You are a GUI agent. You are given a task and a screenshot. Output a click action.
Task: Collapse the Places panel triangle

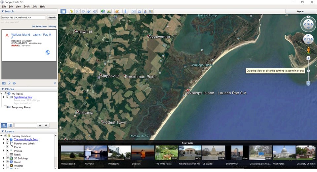(x=3, y=89)
